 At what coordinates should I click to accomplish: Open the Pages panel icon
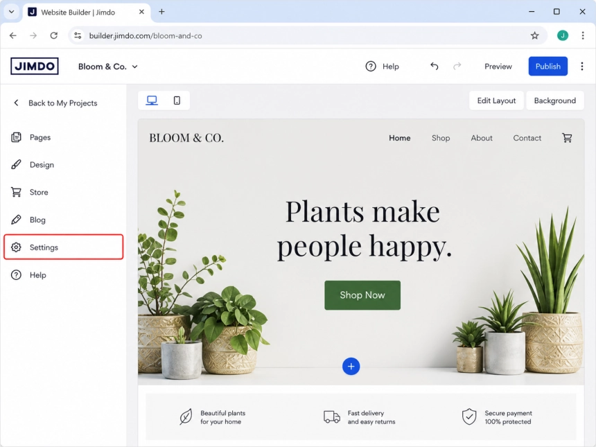click(16, 137)
